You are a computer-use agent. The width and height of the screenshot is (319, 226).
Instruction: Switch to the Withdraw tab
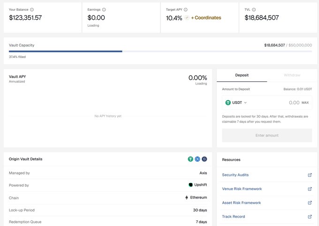292,75
